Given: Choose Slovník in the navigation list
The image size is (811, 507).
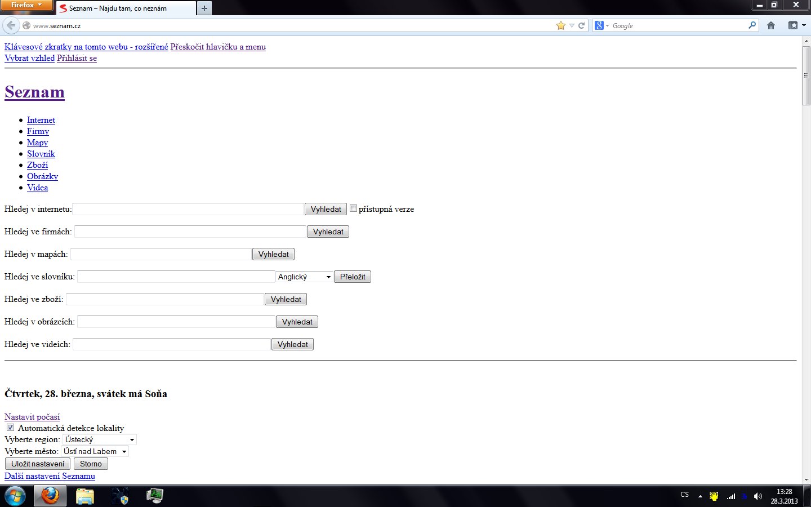Looking at the screenshot, I should pyautogui.click(x=41, y=154).
